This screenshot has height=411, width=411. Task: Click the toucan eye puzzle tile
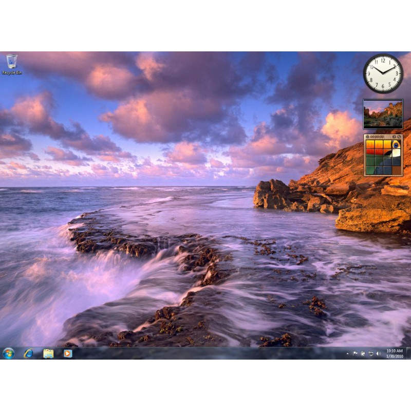coord(396,144)
